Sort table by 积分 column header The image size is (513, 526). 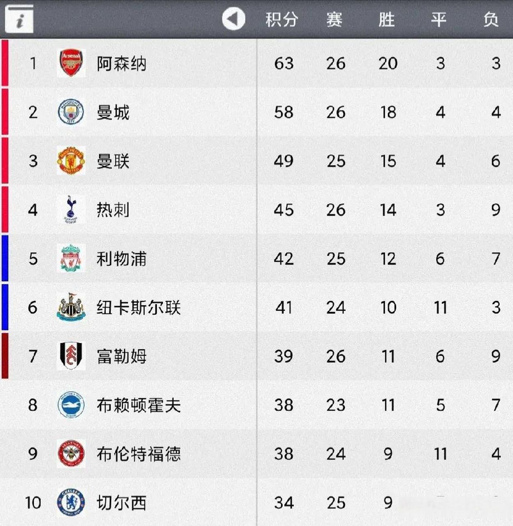(282, 19)
